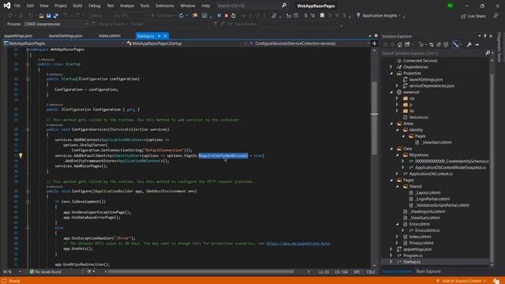
Task: Click the editor vertical scrollbar thumb
Action: coord(374,118)
